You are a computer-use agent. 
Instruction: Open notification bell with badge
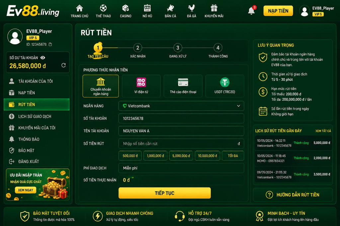[x=252, y=10]
